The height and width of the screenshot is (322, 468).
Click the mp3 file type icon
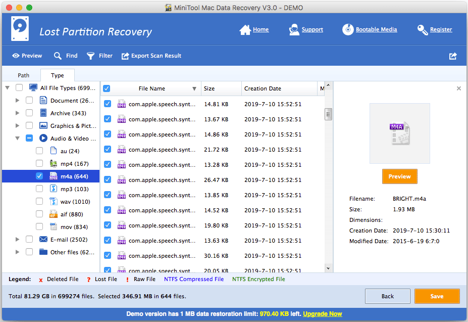(x=54, y=189)
